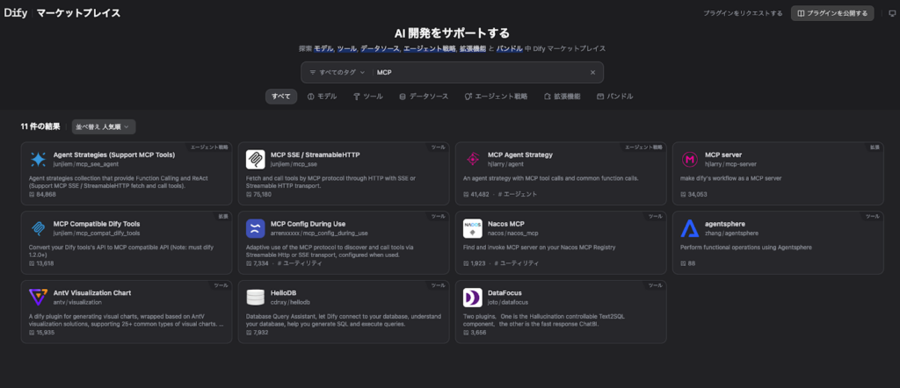
Task: Click the MCP Agent Strategy plugin icon
Action: point(473,159)
